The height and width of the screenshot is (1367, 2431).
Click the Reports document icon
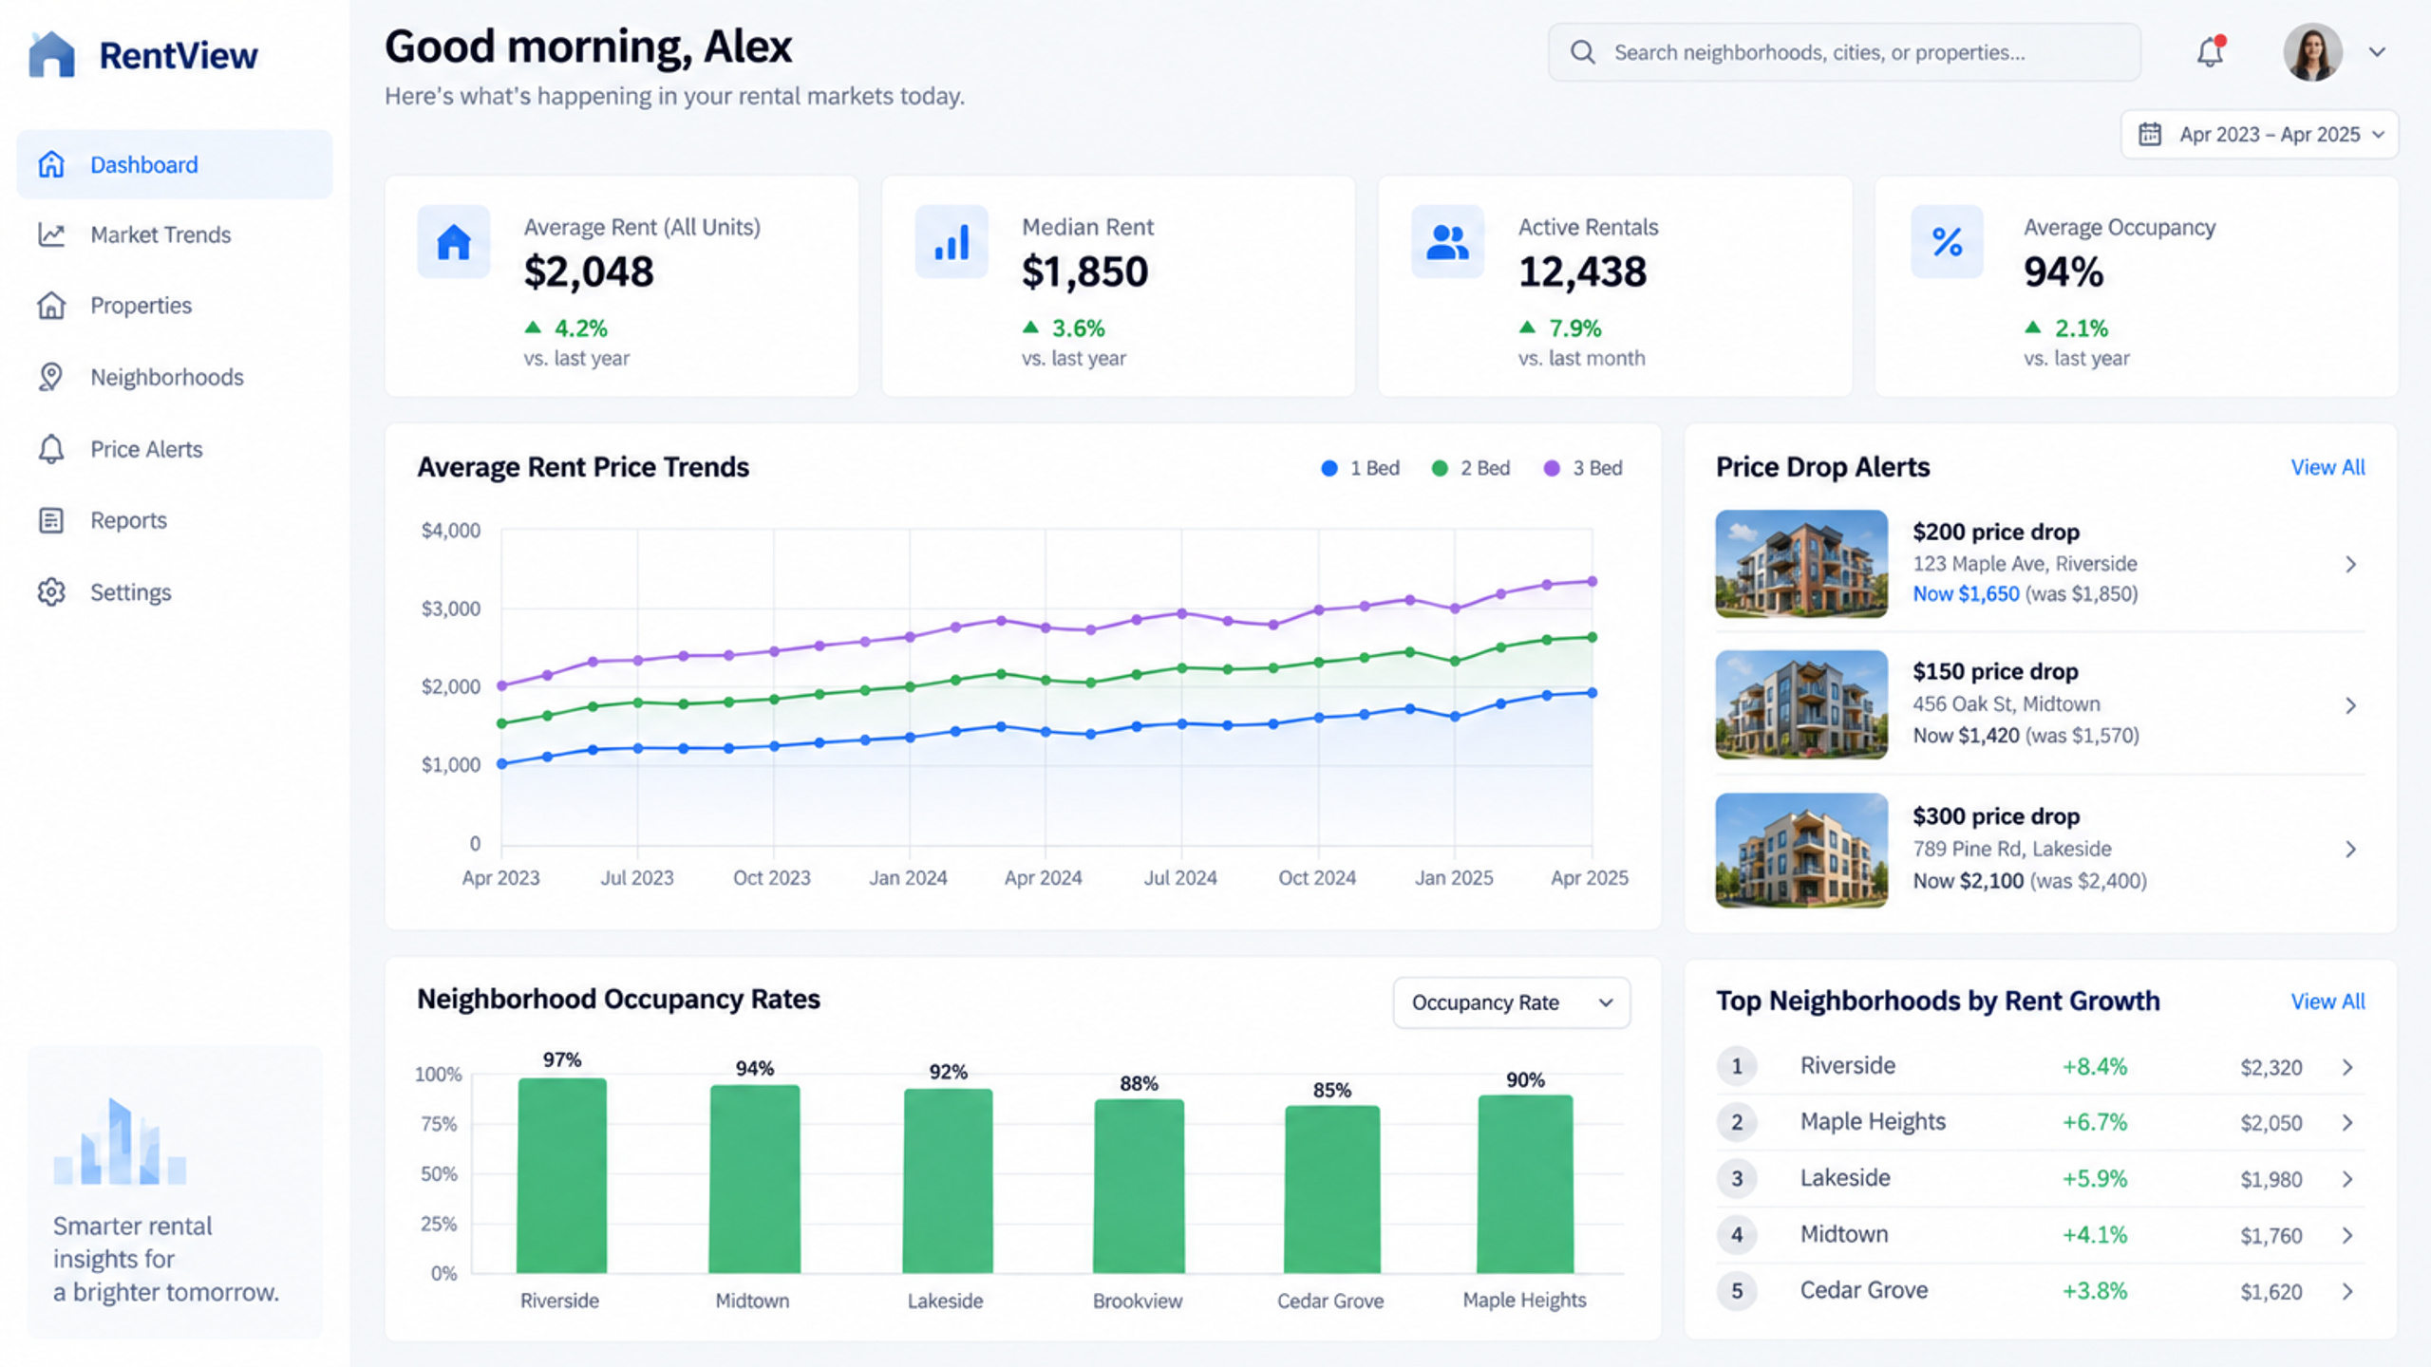(x=51, y=520)
